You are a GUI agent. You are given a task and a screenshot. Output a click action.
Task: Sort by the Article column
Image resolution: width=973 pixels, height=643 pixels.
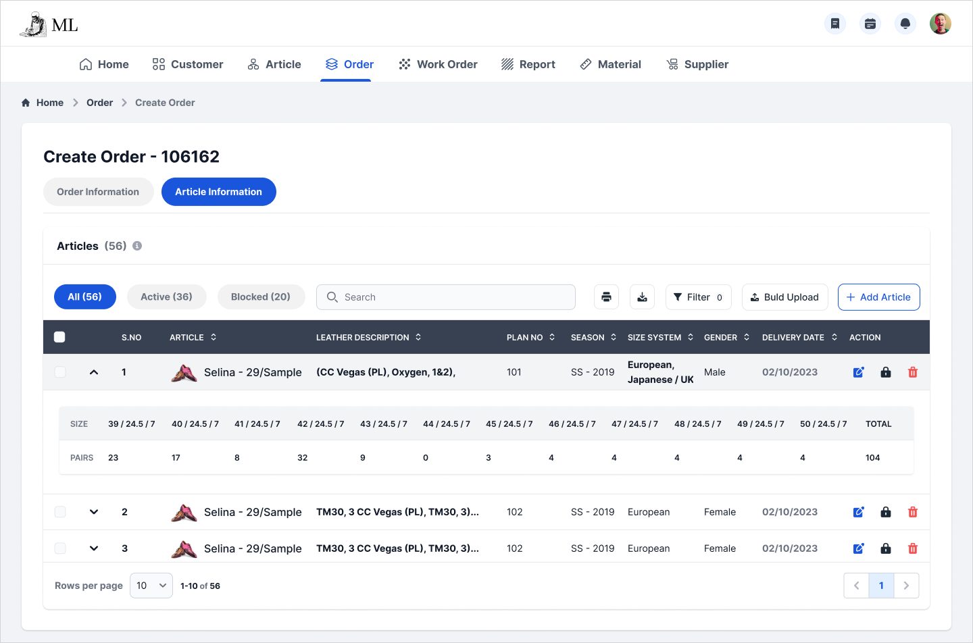(214, 337)
